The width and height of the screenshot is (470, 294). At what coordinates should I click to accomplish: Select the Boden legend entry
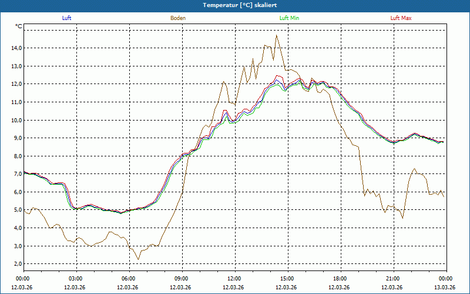click(178, 18)
